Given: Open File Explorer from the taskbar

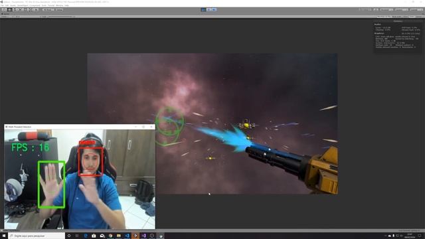Looking at the screenshot, I should coord(119,236).
